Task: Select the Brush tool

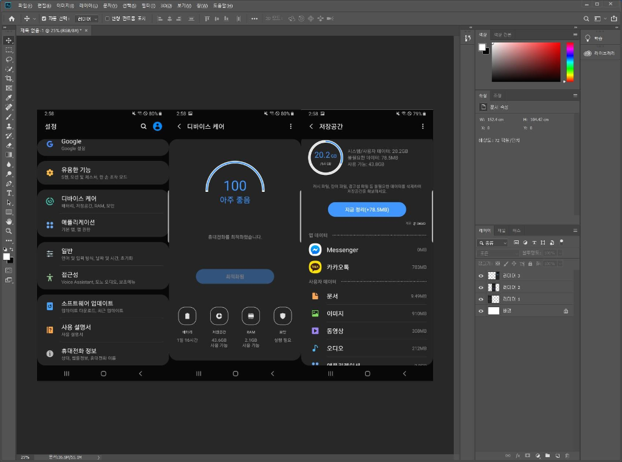Action: [x=9, y=117]
